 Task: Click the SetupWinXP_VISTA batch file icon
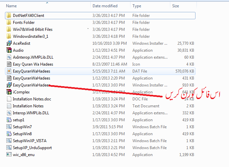coord(9,141)
